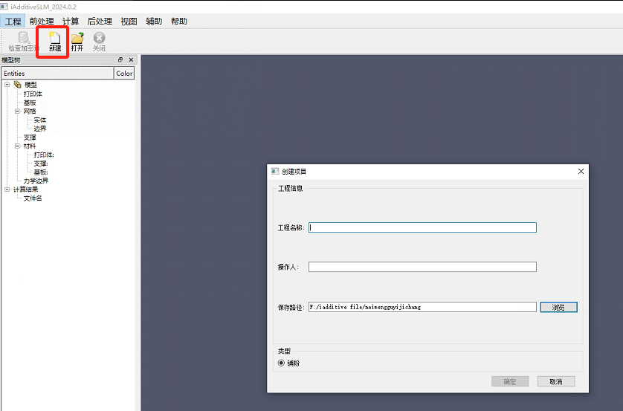
Task: Open the 辅助 menu
Action: point(154,21)
